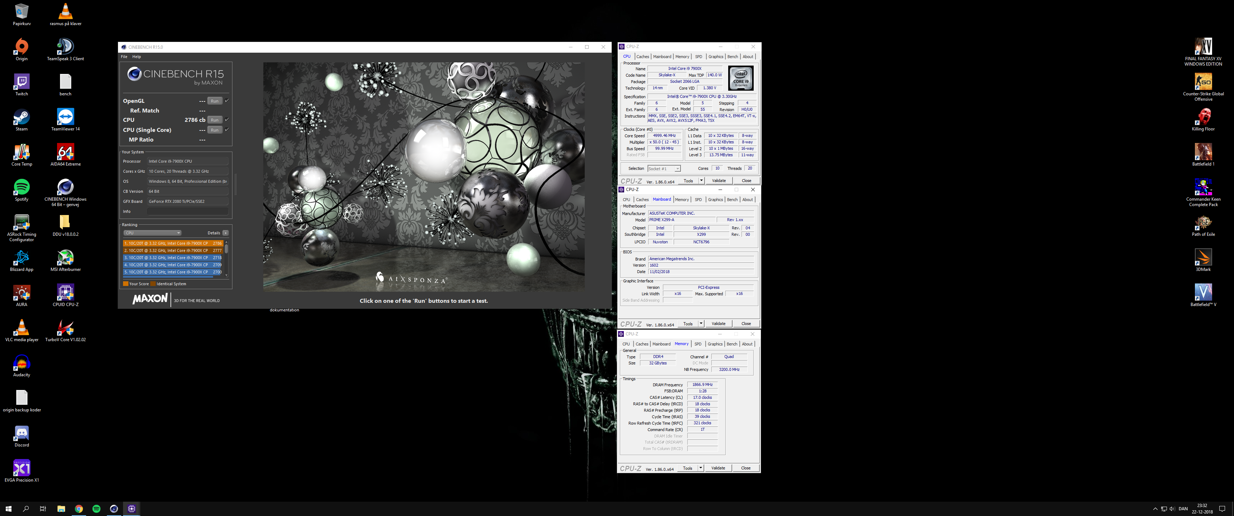Launch Spotify from the desktop icon
This screenshot has height=516, width=1234.
click(x=22, y=190)
